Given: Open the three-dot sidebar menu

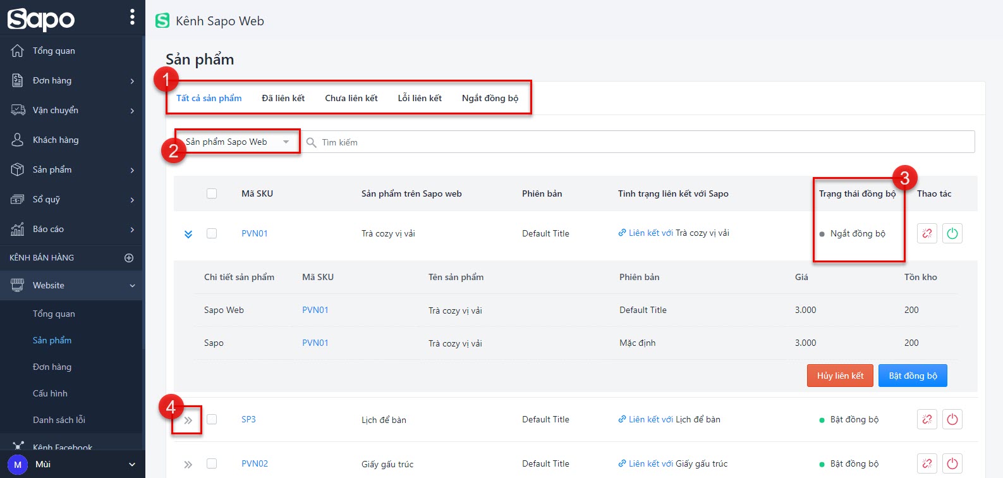Looking at the screenshot, I should [x=132, y=17].
